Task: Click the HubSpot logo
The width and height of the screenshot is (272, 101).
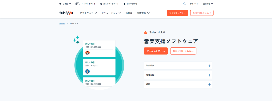Action: [x=66, y=13]
